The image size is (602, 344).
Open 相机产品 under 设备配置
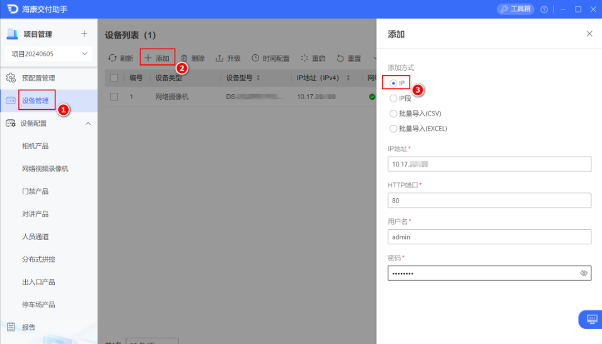point(35,146)
